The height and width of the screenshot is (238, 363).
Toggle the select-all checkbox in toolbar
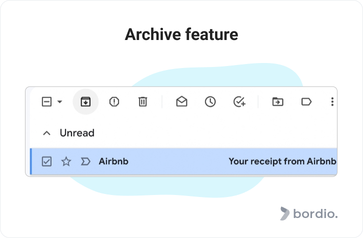click(46, 101)
